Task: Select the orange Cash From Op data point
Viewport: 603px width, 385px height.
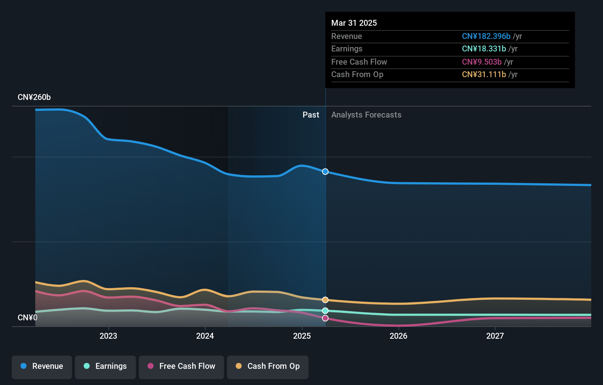Action: click(325, 300)
